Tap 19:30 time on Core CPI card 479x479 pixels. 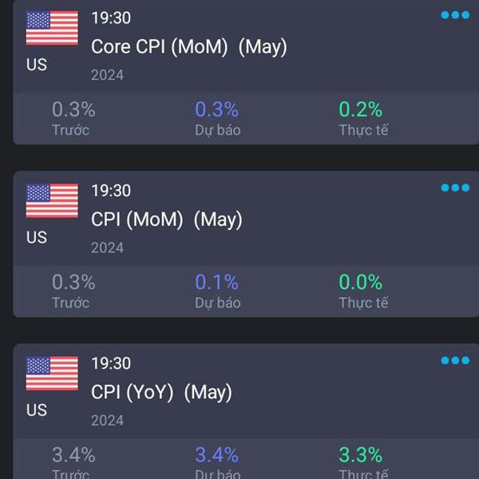point(111,18)
